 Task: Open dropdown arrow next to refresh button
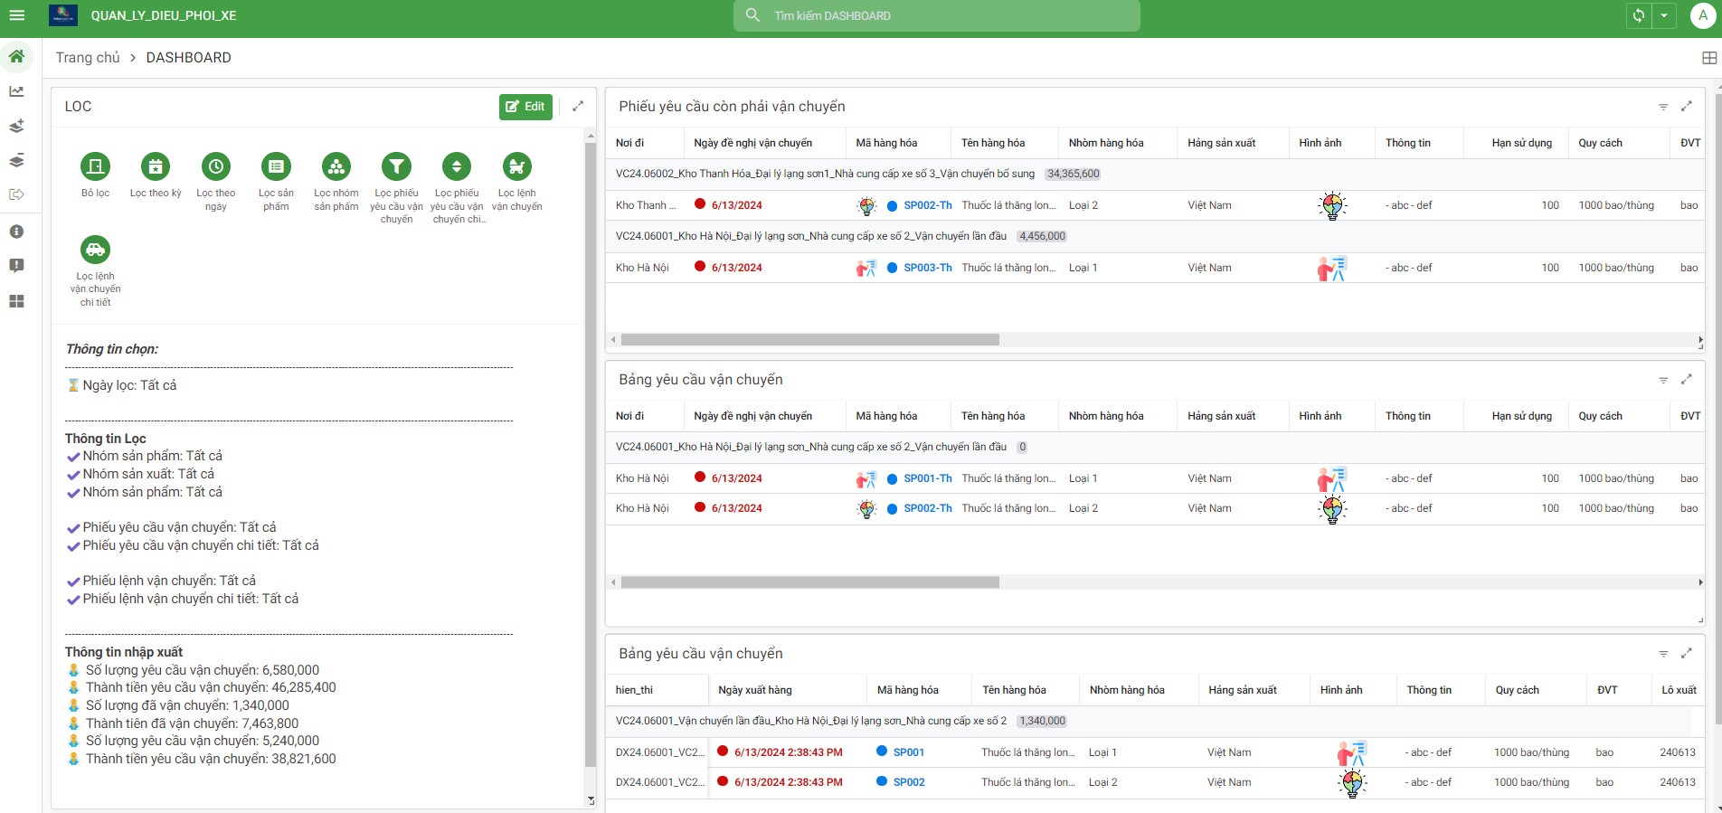(x=1664, y=15)
